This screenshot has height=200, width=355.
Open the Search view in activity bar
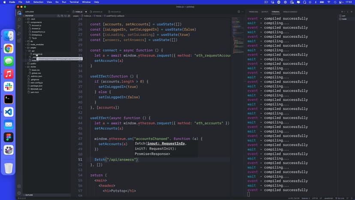pos(19,19)
